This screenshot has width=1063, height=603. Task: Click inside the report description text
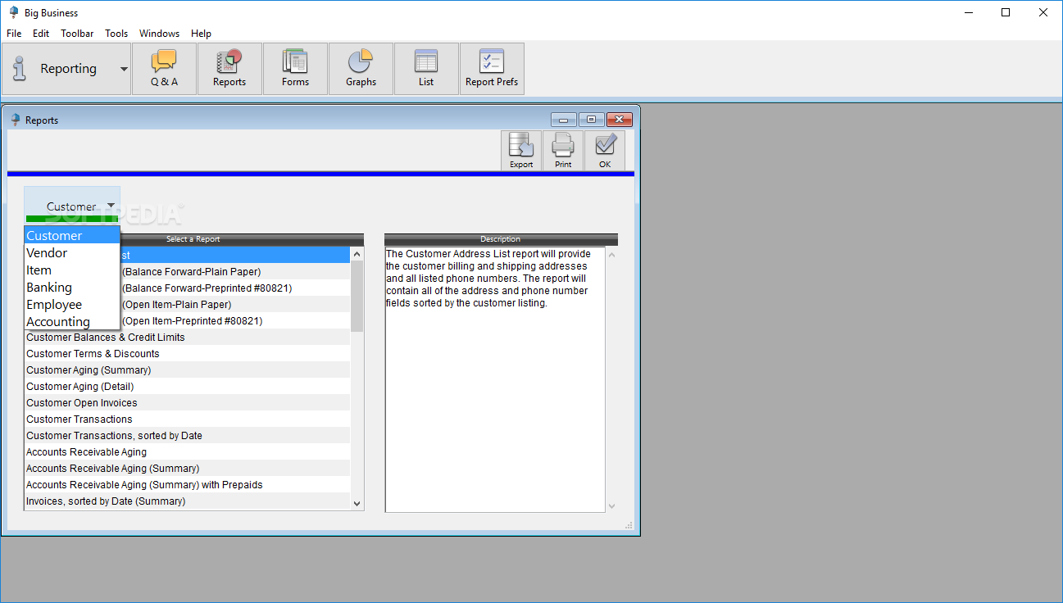click(488, 279)
